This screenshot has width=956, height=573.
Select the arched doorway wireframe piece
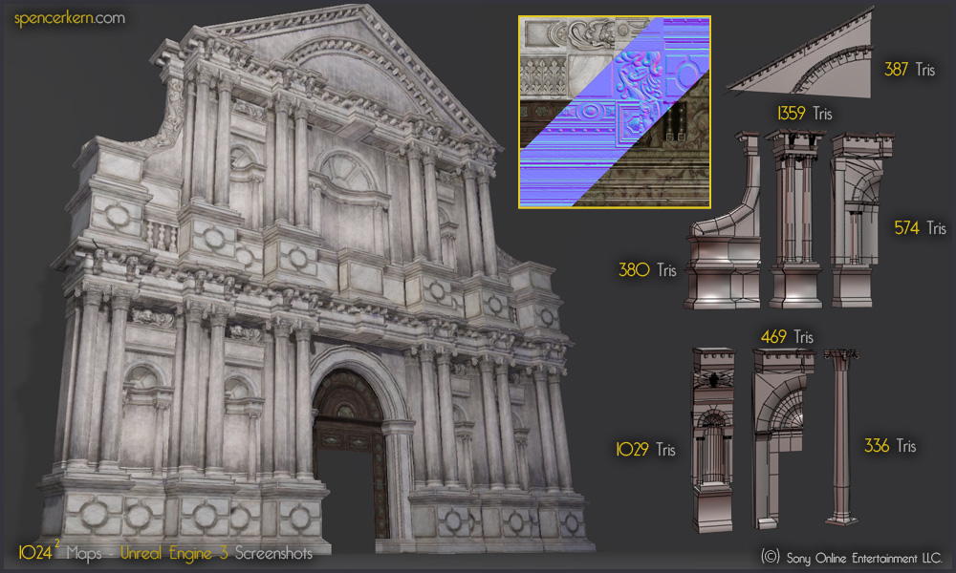(x=784, y=438)
